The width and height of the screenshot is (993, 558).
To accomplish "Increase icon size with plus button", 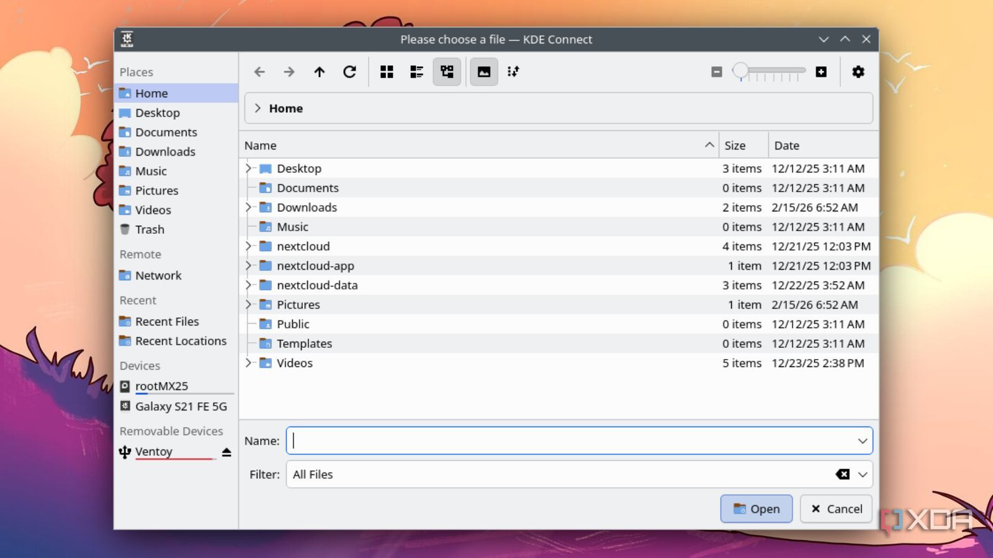I will [821, 72].
